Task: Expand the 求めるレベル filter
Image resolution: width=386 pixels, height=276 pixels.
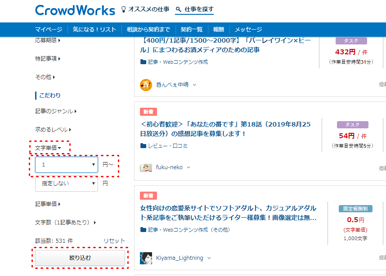Action: [x=53, y=130]
